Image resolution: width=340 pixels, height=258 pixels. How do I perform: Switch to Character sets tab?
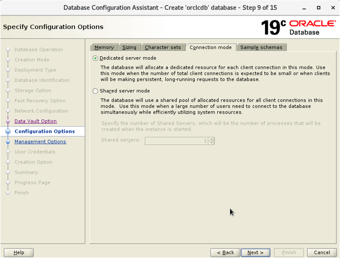pos(163,47)
